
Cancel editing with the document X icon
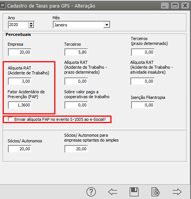156,192
